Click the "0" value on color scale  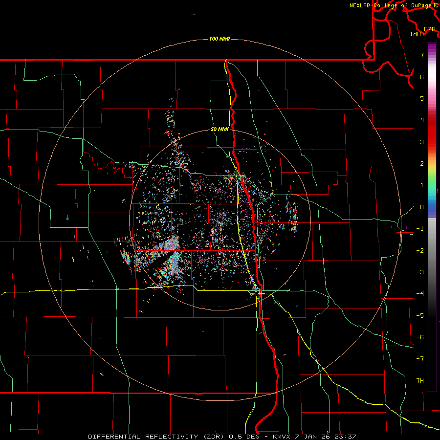click(422, 207)
